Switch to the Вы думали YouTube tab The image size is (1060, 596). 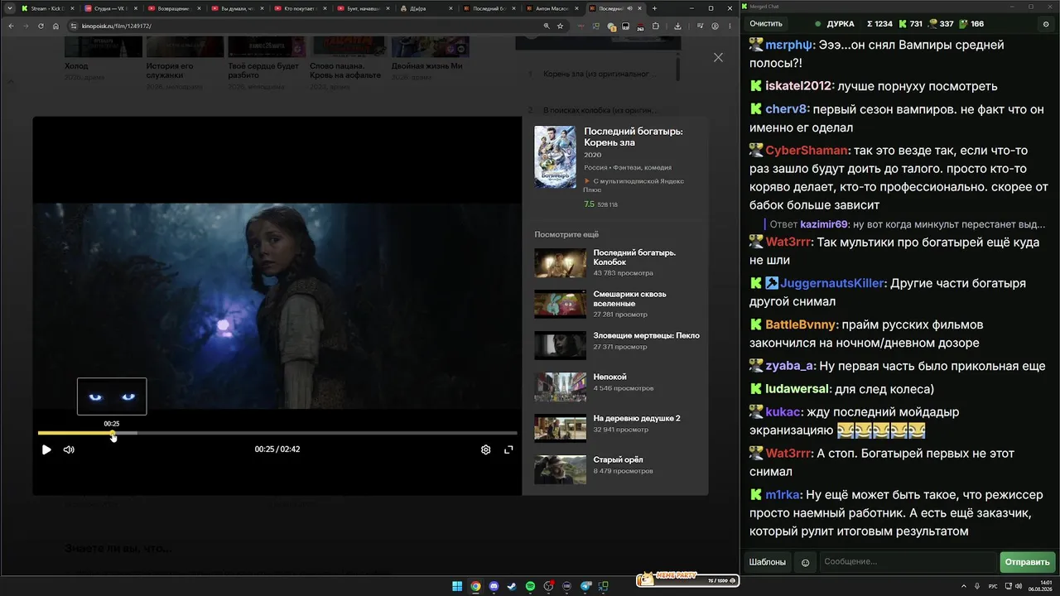(237, 8)
